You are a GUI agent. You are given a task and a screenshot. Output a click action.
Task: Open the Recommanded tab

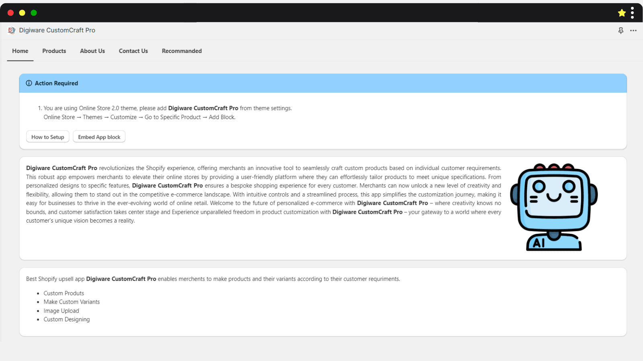click(182, 51)
